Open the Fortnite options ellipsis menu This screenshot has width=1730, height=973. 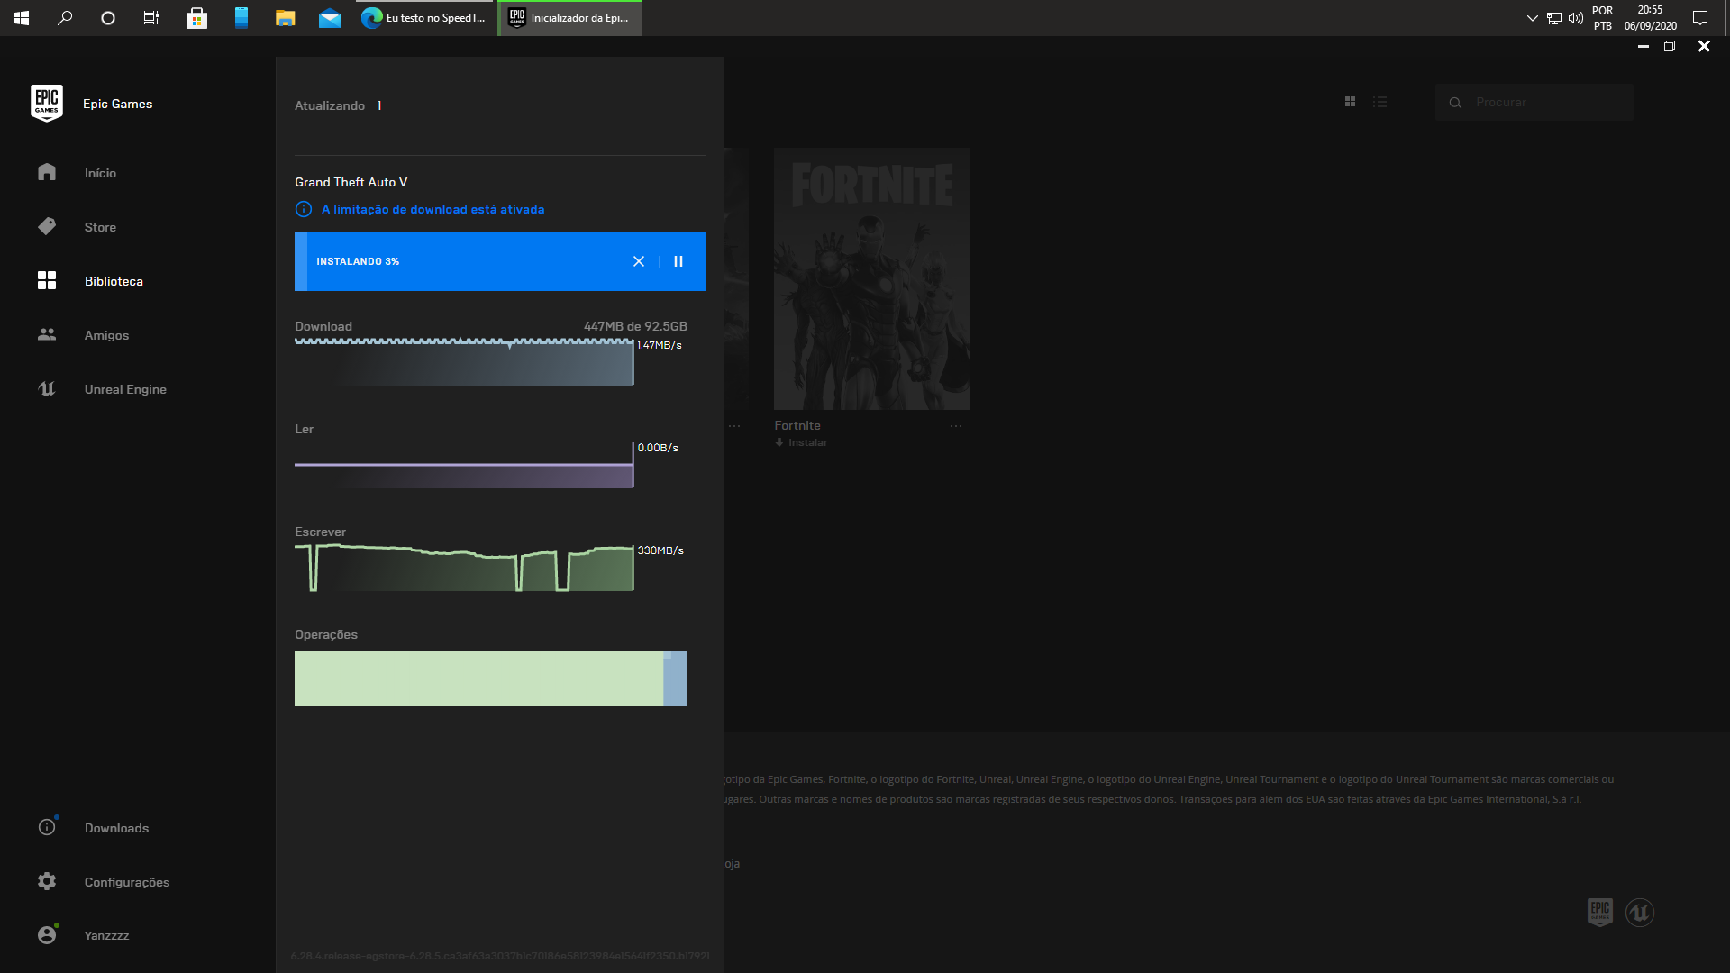pos(956,426)
